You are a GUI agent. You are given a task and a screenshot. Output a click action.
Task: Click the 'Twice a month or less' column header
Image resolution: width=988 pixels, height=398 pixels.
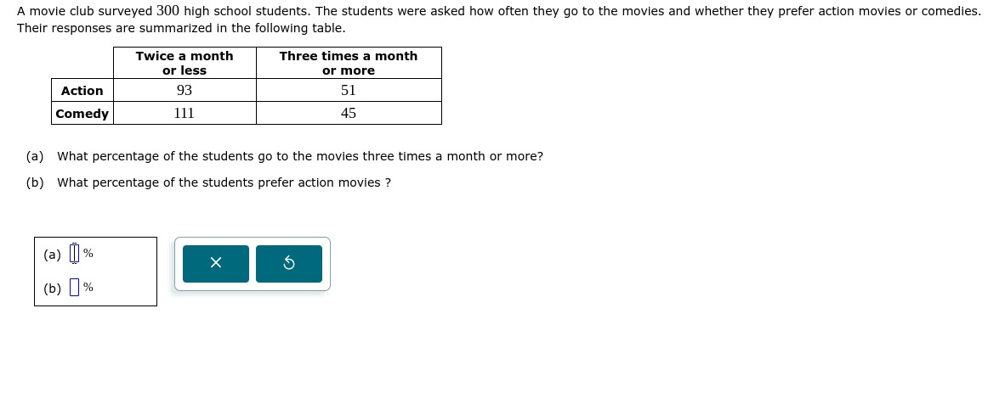185,63
